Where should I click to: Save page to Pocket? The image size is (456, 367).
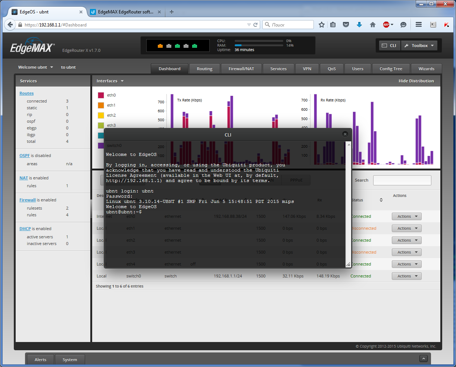point(346,25)
